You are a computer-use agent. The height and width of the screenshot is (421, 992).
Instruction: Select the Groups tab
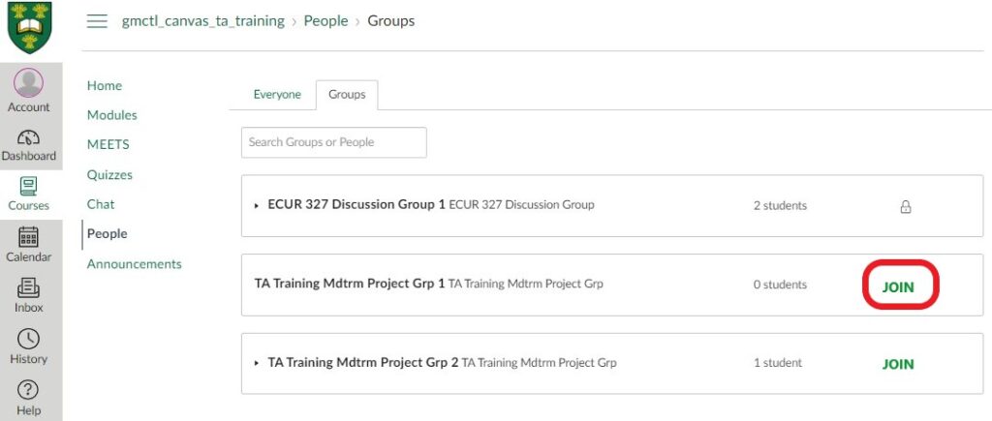(347, 95)
